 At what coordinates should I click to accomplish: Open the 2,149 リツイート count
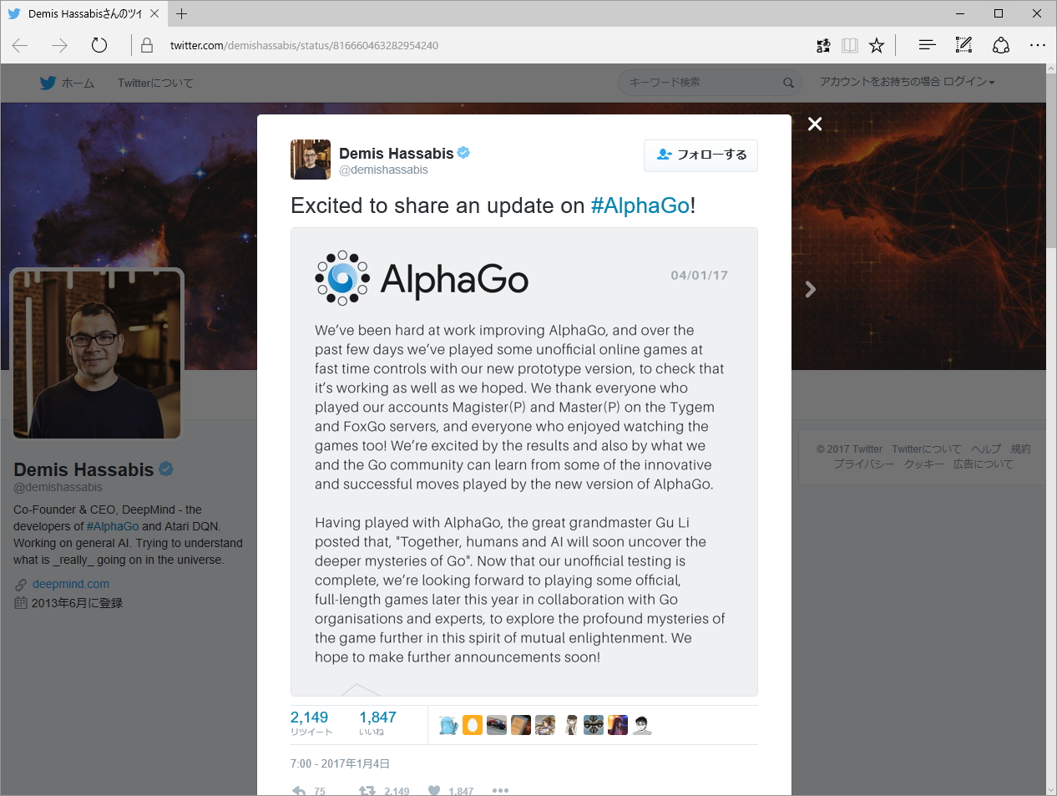coord(311,722)
